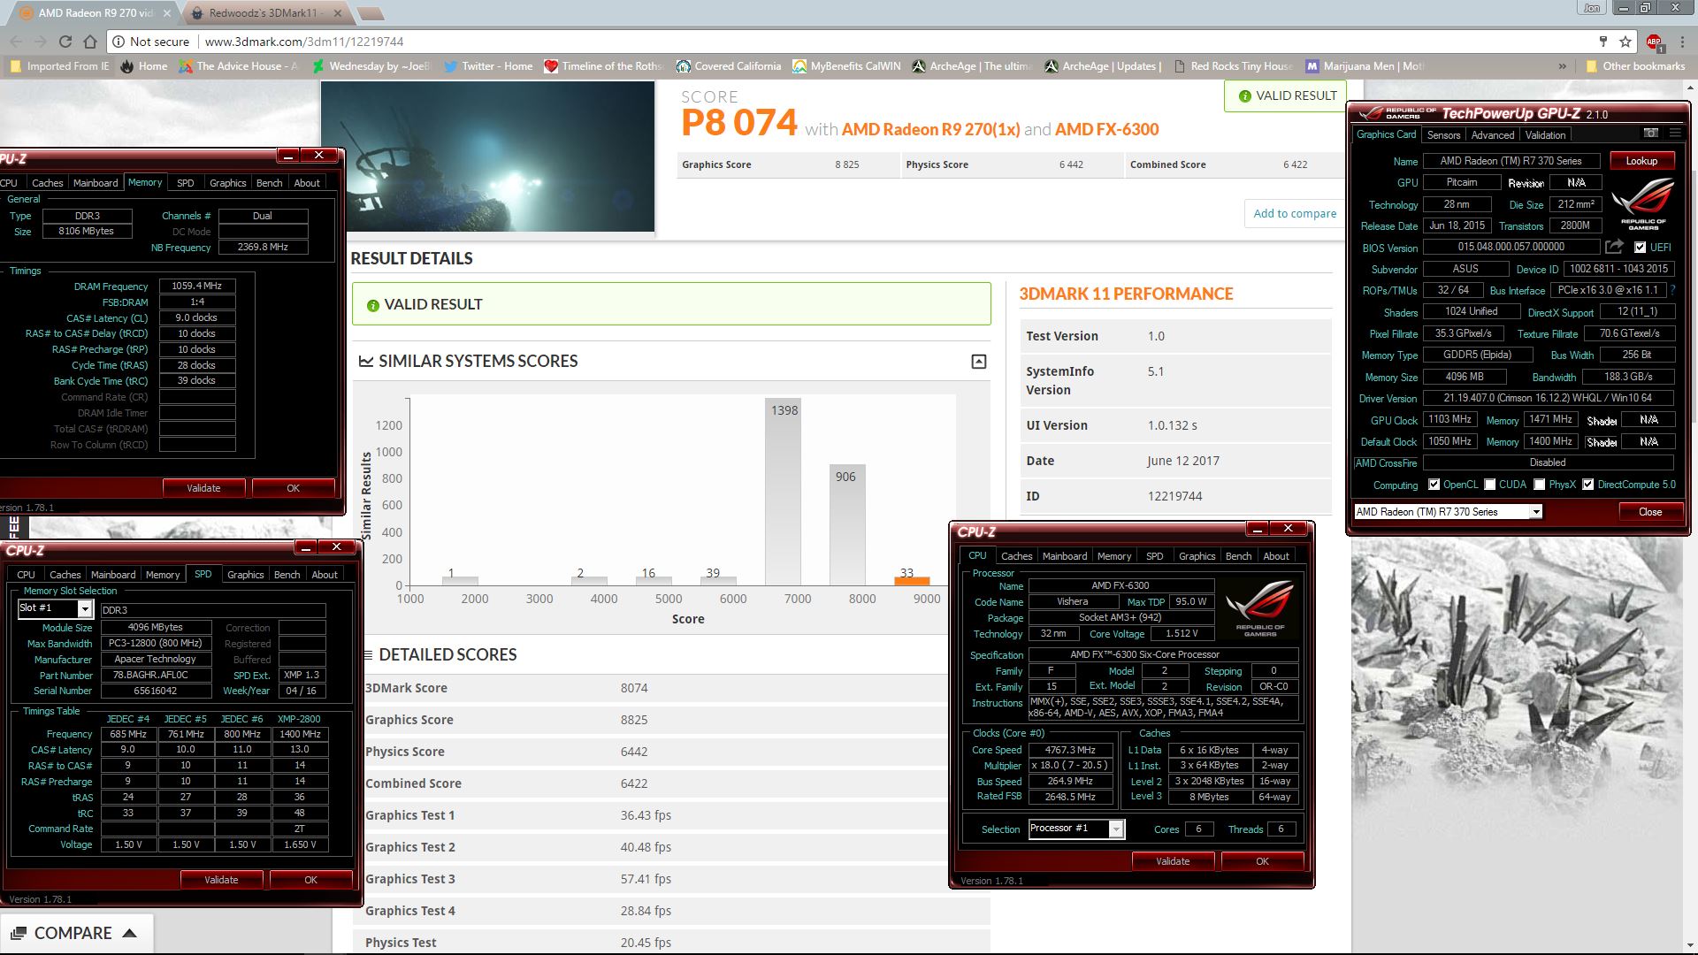Open Wednesday by JoeB bookmark

(x=371, y=66)
